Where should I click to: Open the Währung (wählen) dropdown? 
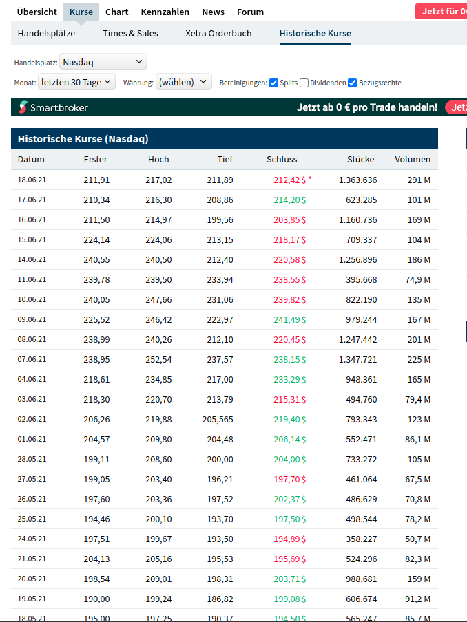coord(184,83)
